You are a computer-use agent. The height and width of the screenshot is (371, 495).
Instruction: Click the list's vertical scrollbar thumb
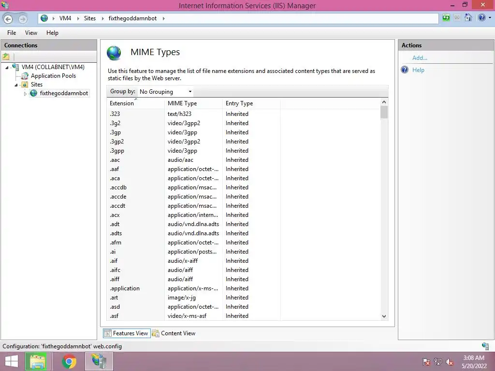point(384,112)
